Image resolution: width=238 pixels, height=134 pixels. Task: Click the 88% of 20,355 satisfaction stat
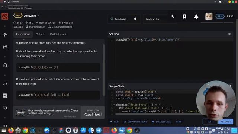tap(46, 23)
